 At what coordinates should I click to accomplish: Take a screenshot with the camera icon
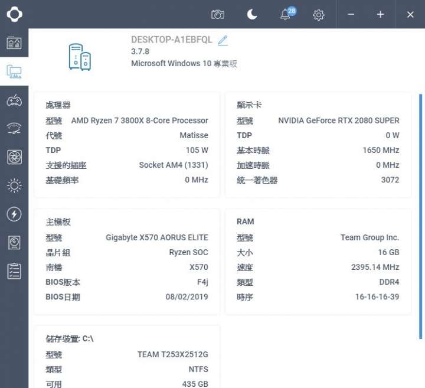point(218,14)
